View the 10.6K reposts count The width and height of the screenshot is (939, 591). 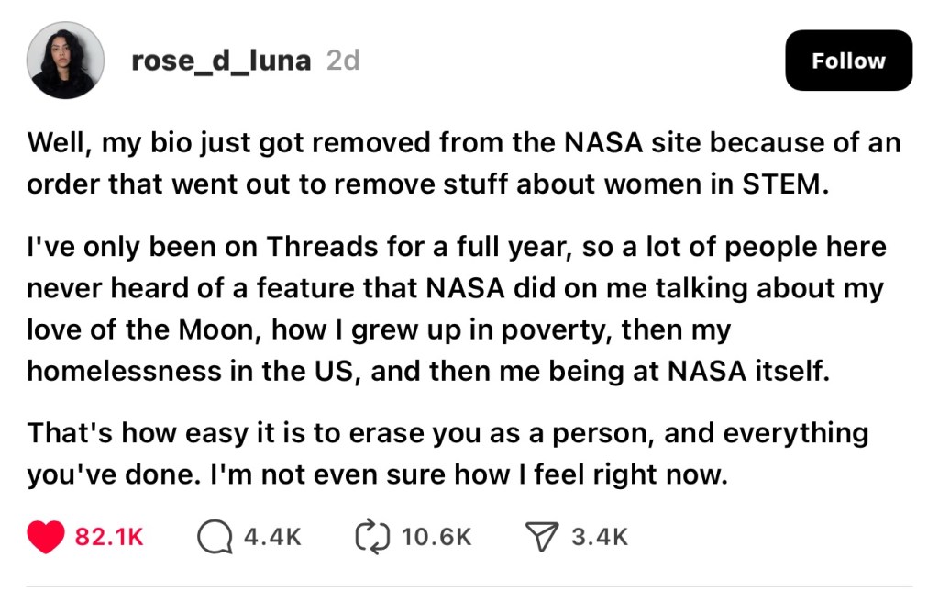(x=436, y=537)
